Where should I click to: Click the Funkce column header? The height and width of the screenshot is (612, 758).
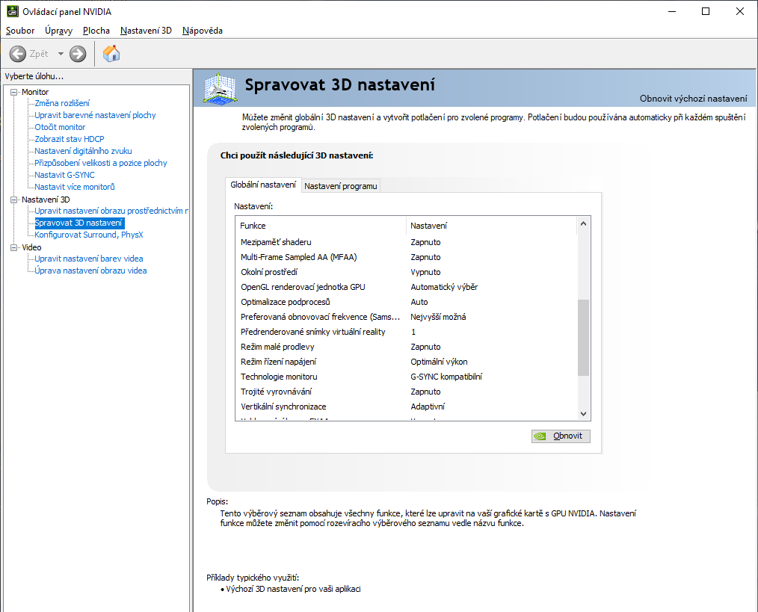coord(321,226)
